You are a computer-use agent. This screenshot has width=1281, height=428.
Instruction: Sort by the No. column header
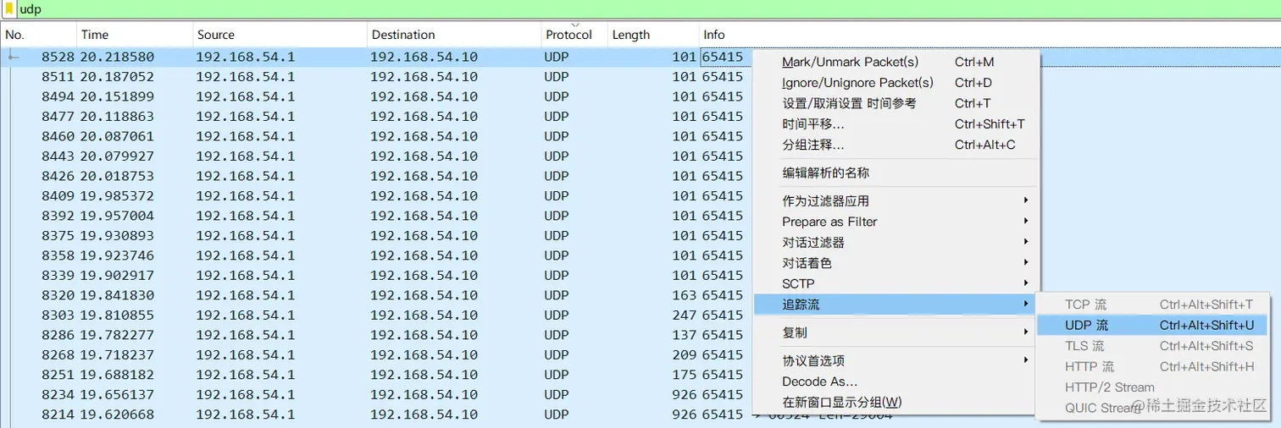click(x=38, y=35)
